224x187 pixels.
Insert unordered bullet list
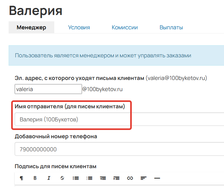point(76,178)
